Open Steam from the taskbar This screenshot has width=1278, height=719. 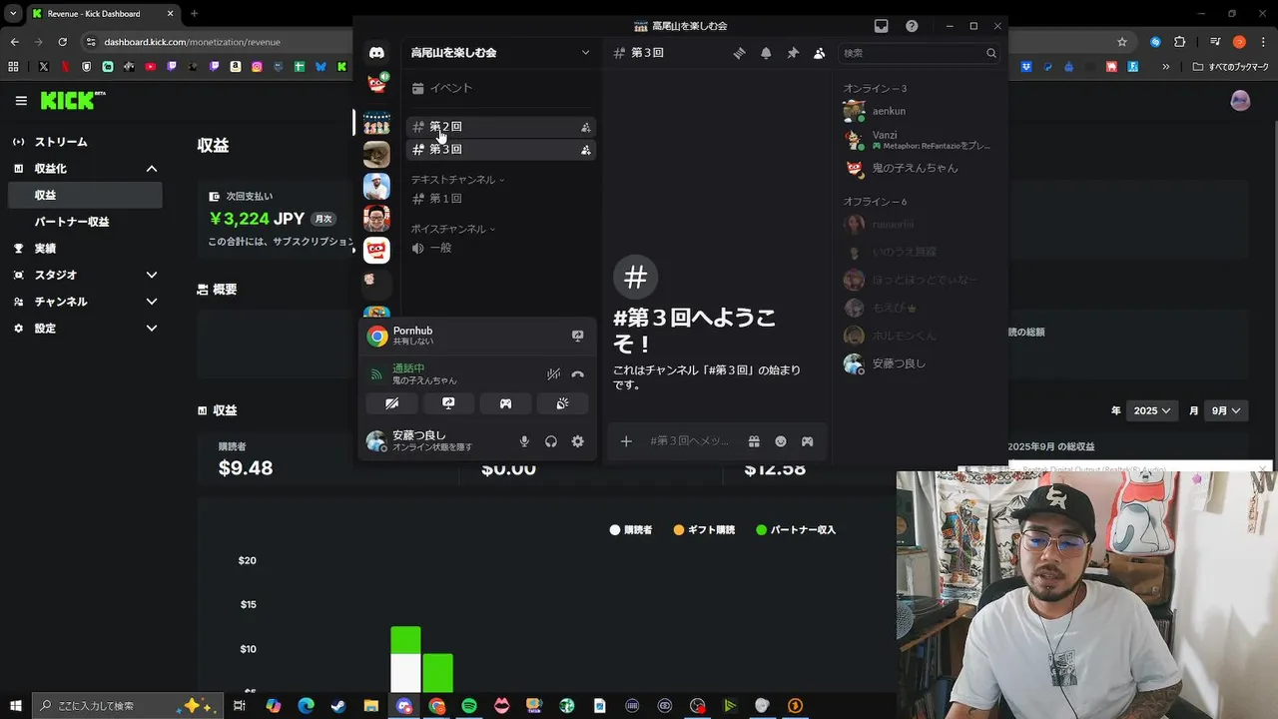pos(338,706)
